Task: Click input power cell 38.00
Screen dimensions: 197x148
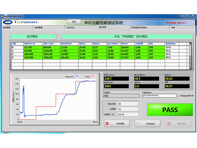Action: [113, 54]
